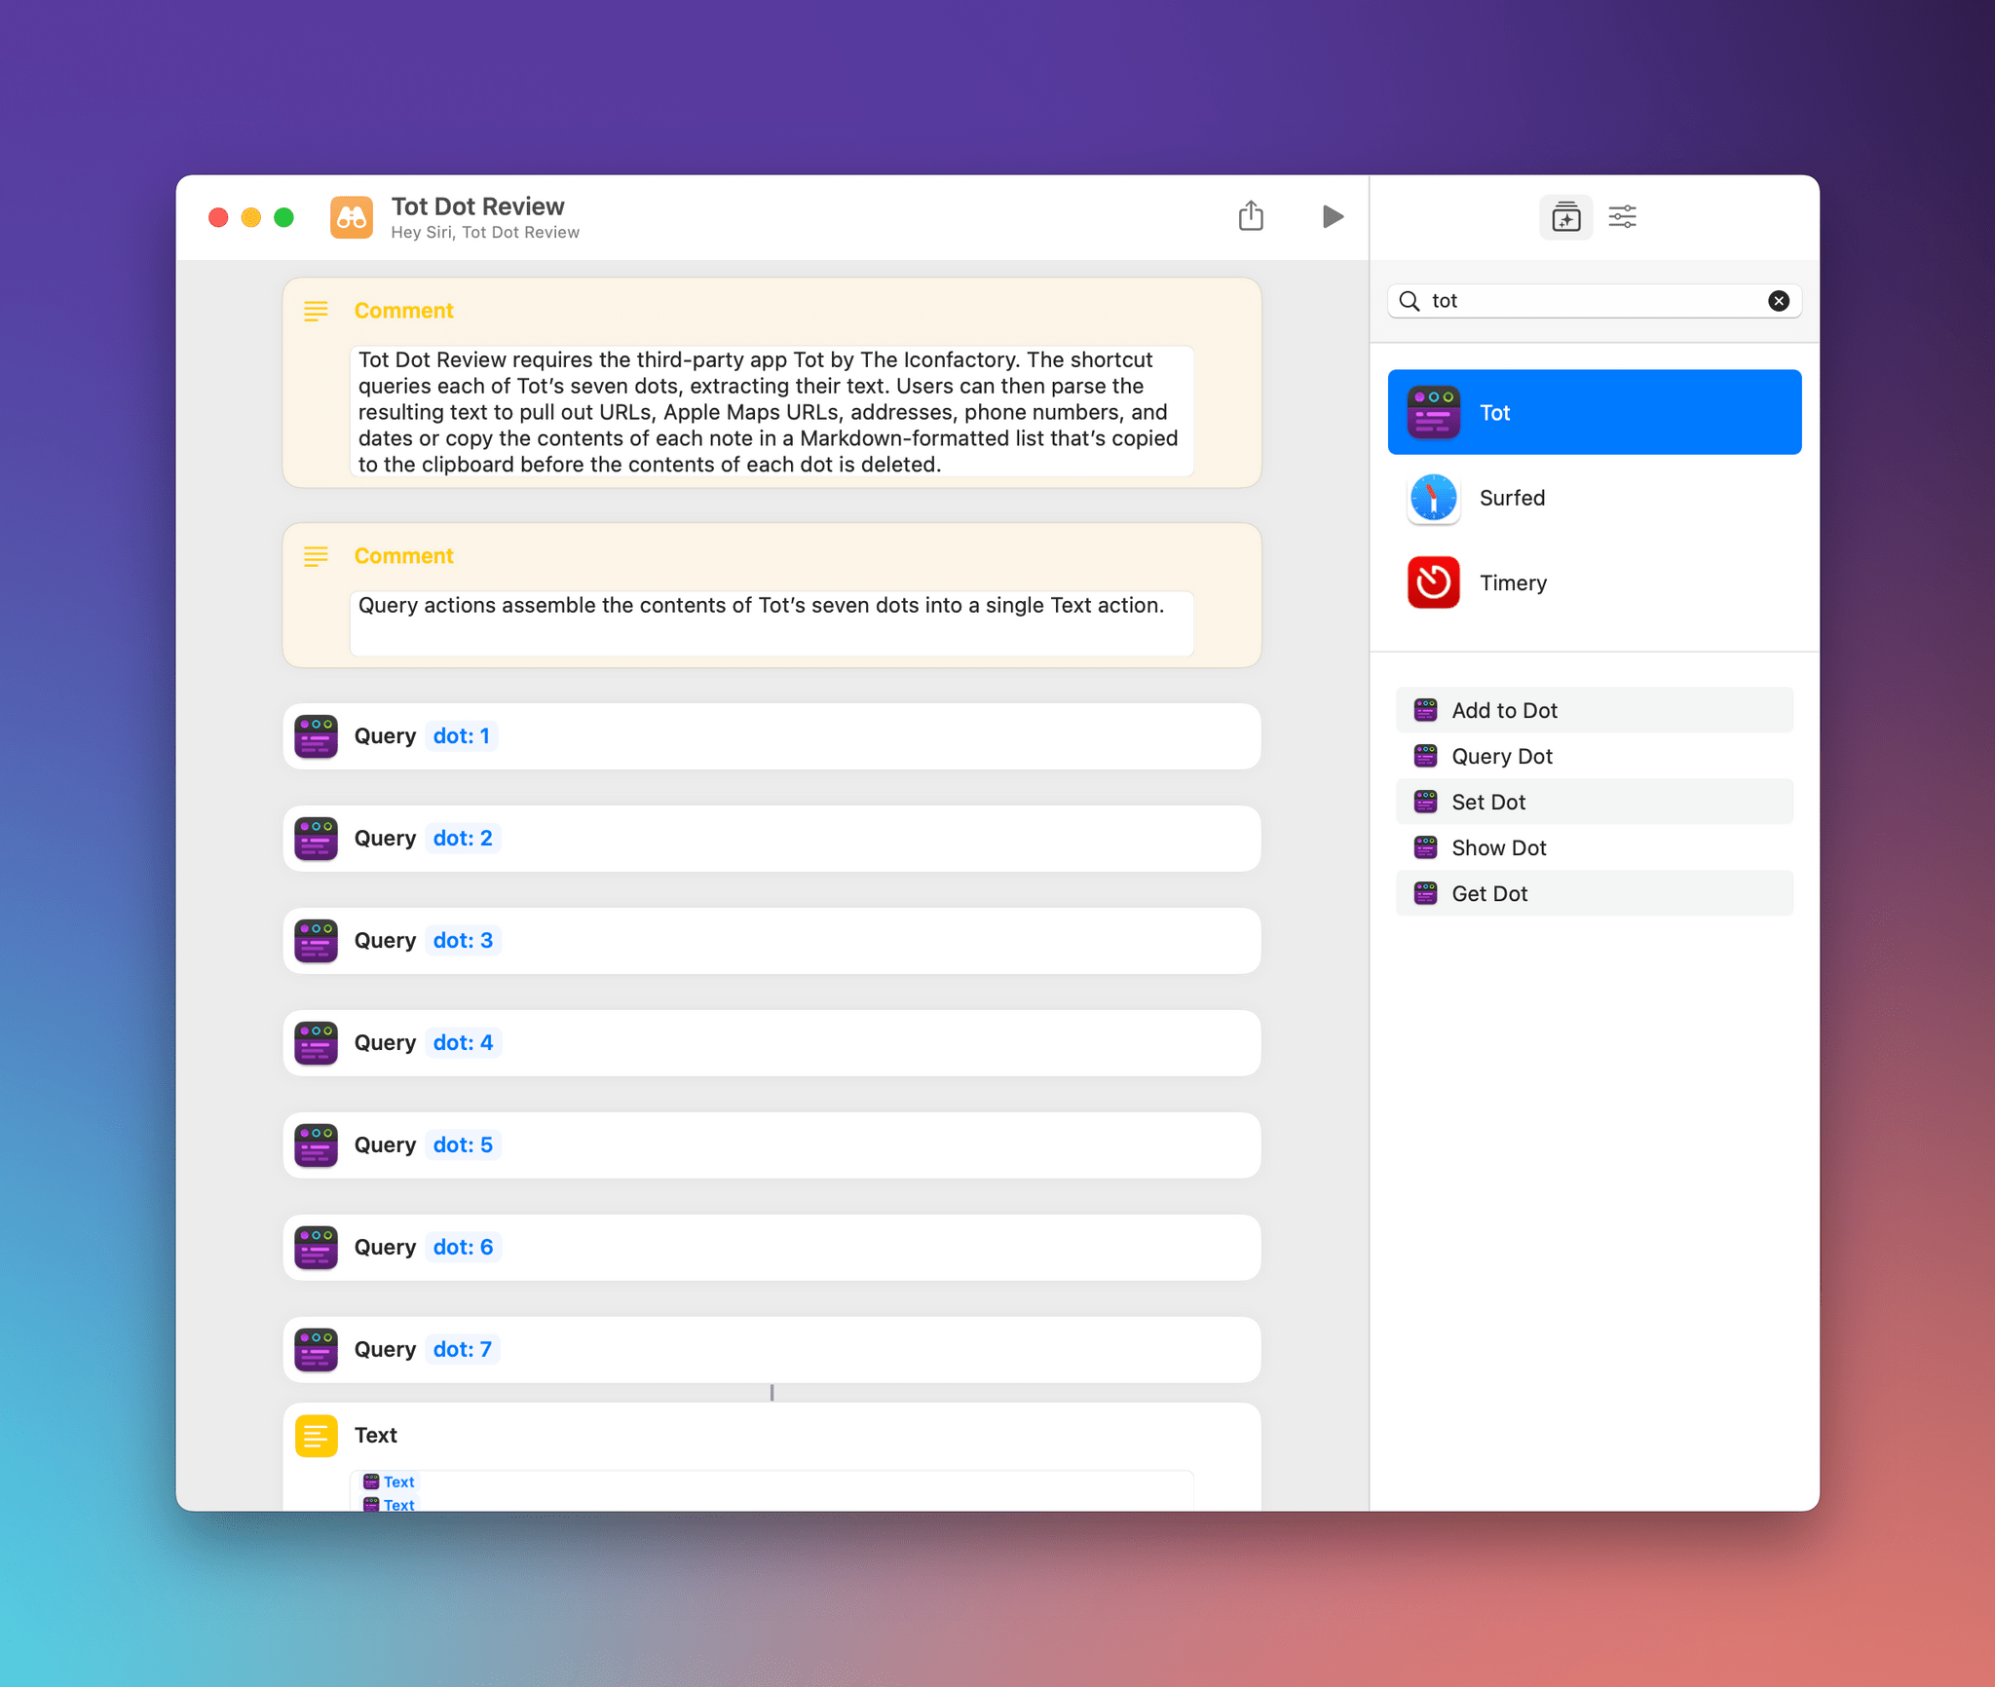Click the binoculars shortcut icon
The width and height of the screenshot is (1995, 1687).
coord(351,216)
